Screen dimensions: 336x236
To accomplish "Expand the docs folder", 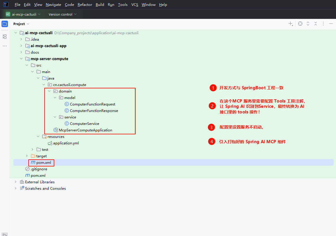I will pos(21,52).
